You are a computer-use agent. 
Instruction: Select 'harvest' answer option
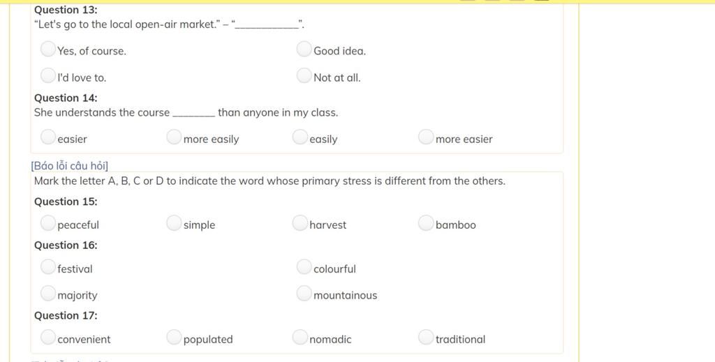click(300, 223)
